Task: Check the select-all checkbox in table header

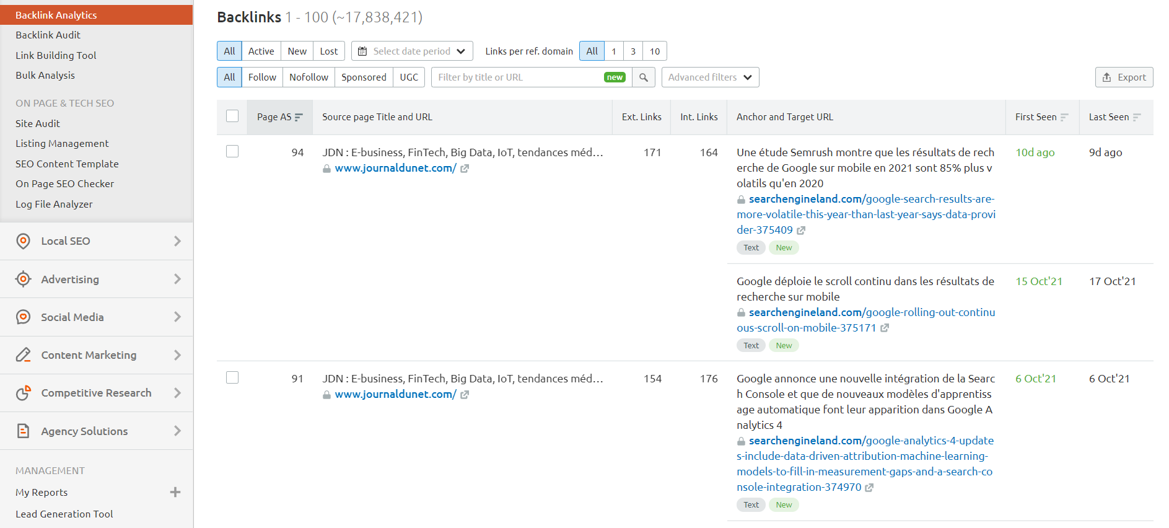Action: point(232,116)
